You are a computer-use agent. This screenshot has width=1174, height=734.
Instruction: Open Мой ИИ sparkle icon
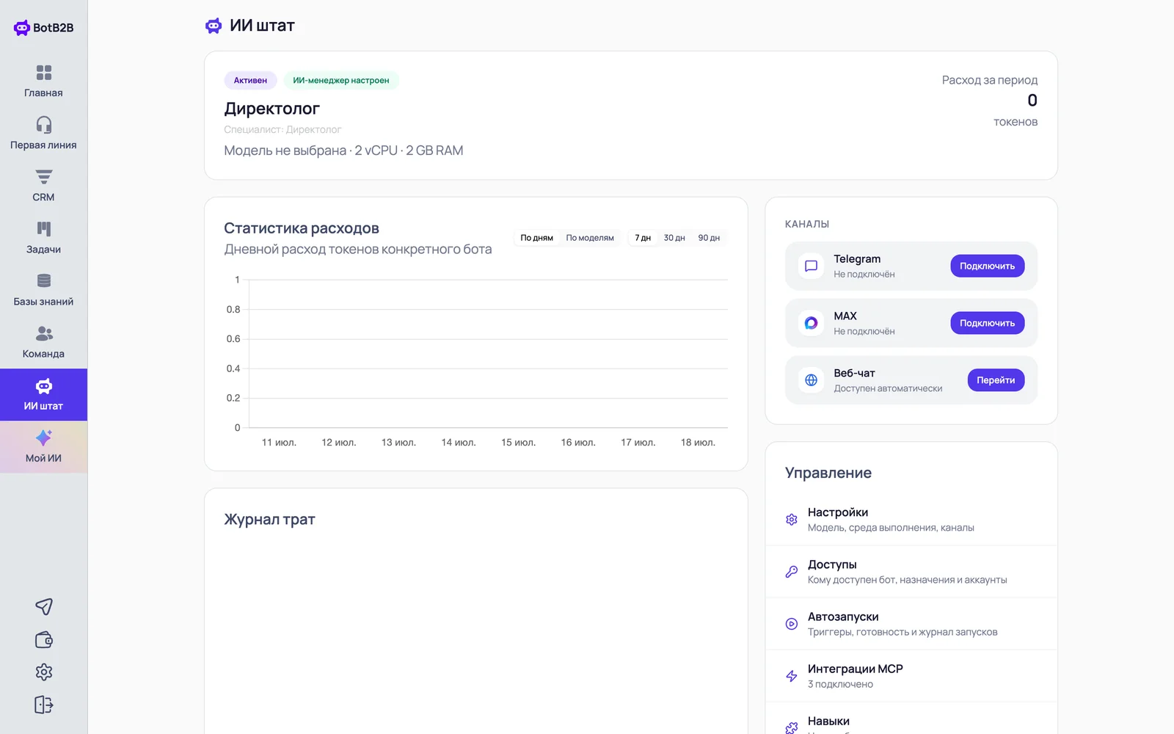(44, 437)
